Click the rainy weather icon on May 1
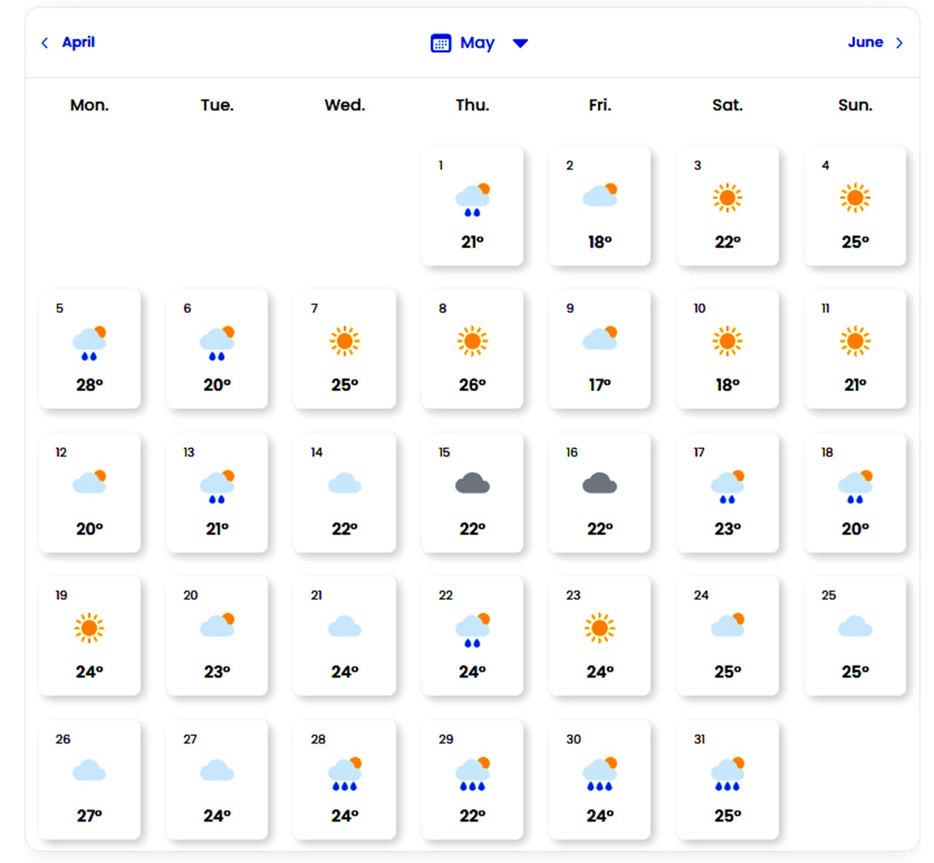This screenshot has width=934, height=863. (472, 200)
